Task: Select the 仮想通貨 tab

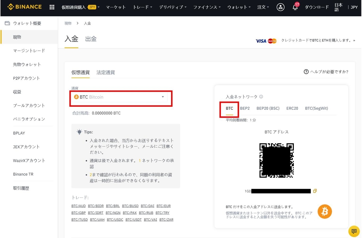Action: click(81, 72)
